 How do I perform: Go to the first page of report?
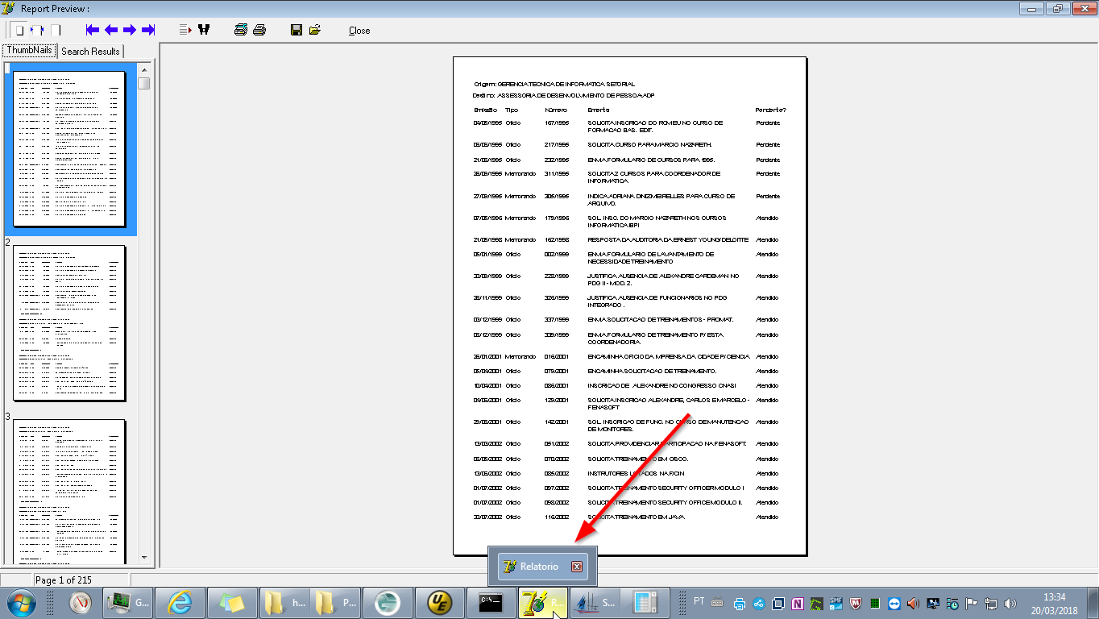click(x=93, y=30)
